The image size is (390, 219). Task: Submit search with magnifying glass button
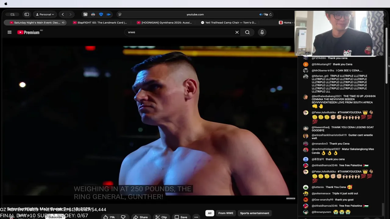tap(247, 32)
